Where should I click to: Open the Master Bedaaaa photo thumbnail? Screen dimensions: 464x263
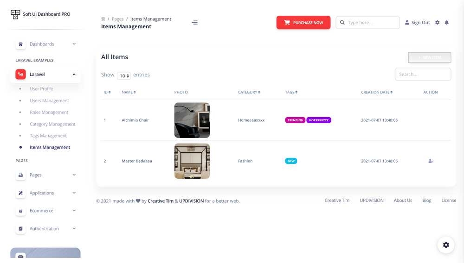click(192, 161)
